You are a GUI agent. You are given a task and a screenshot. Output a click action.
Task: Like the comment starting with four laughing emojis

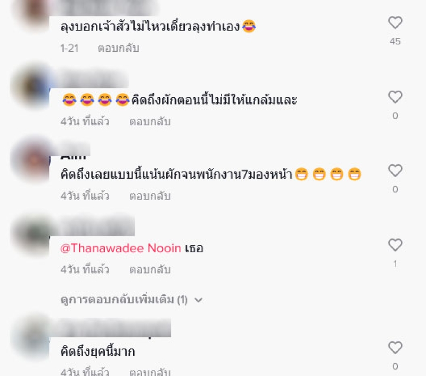click(395, 97)
